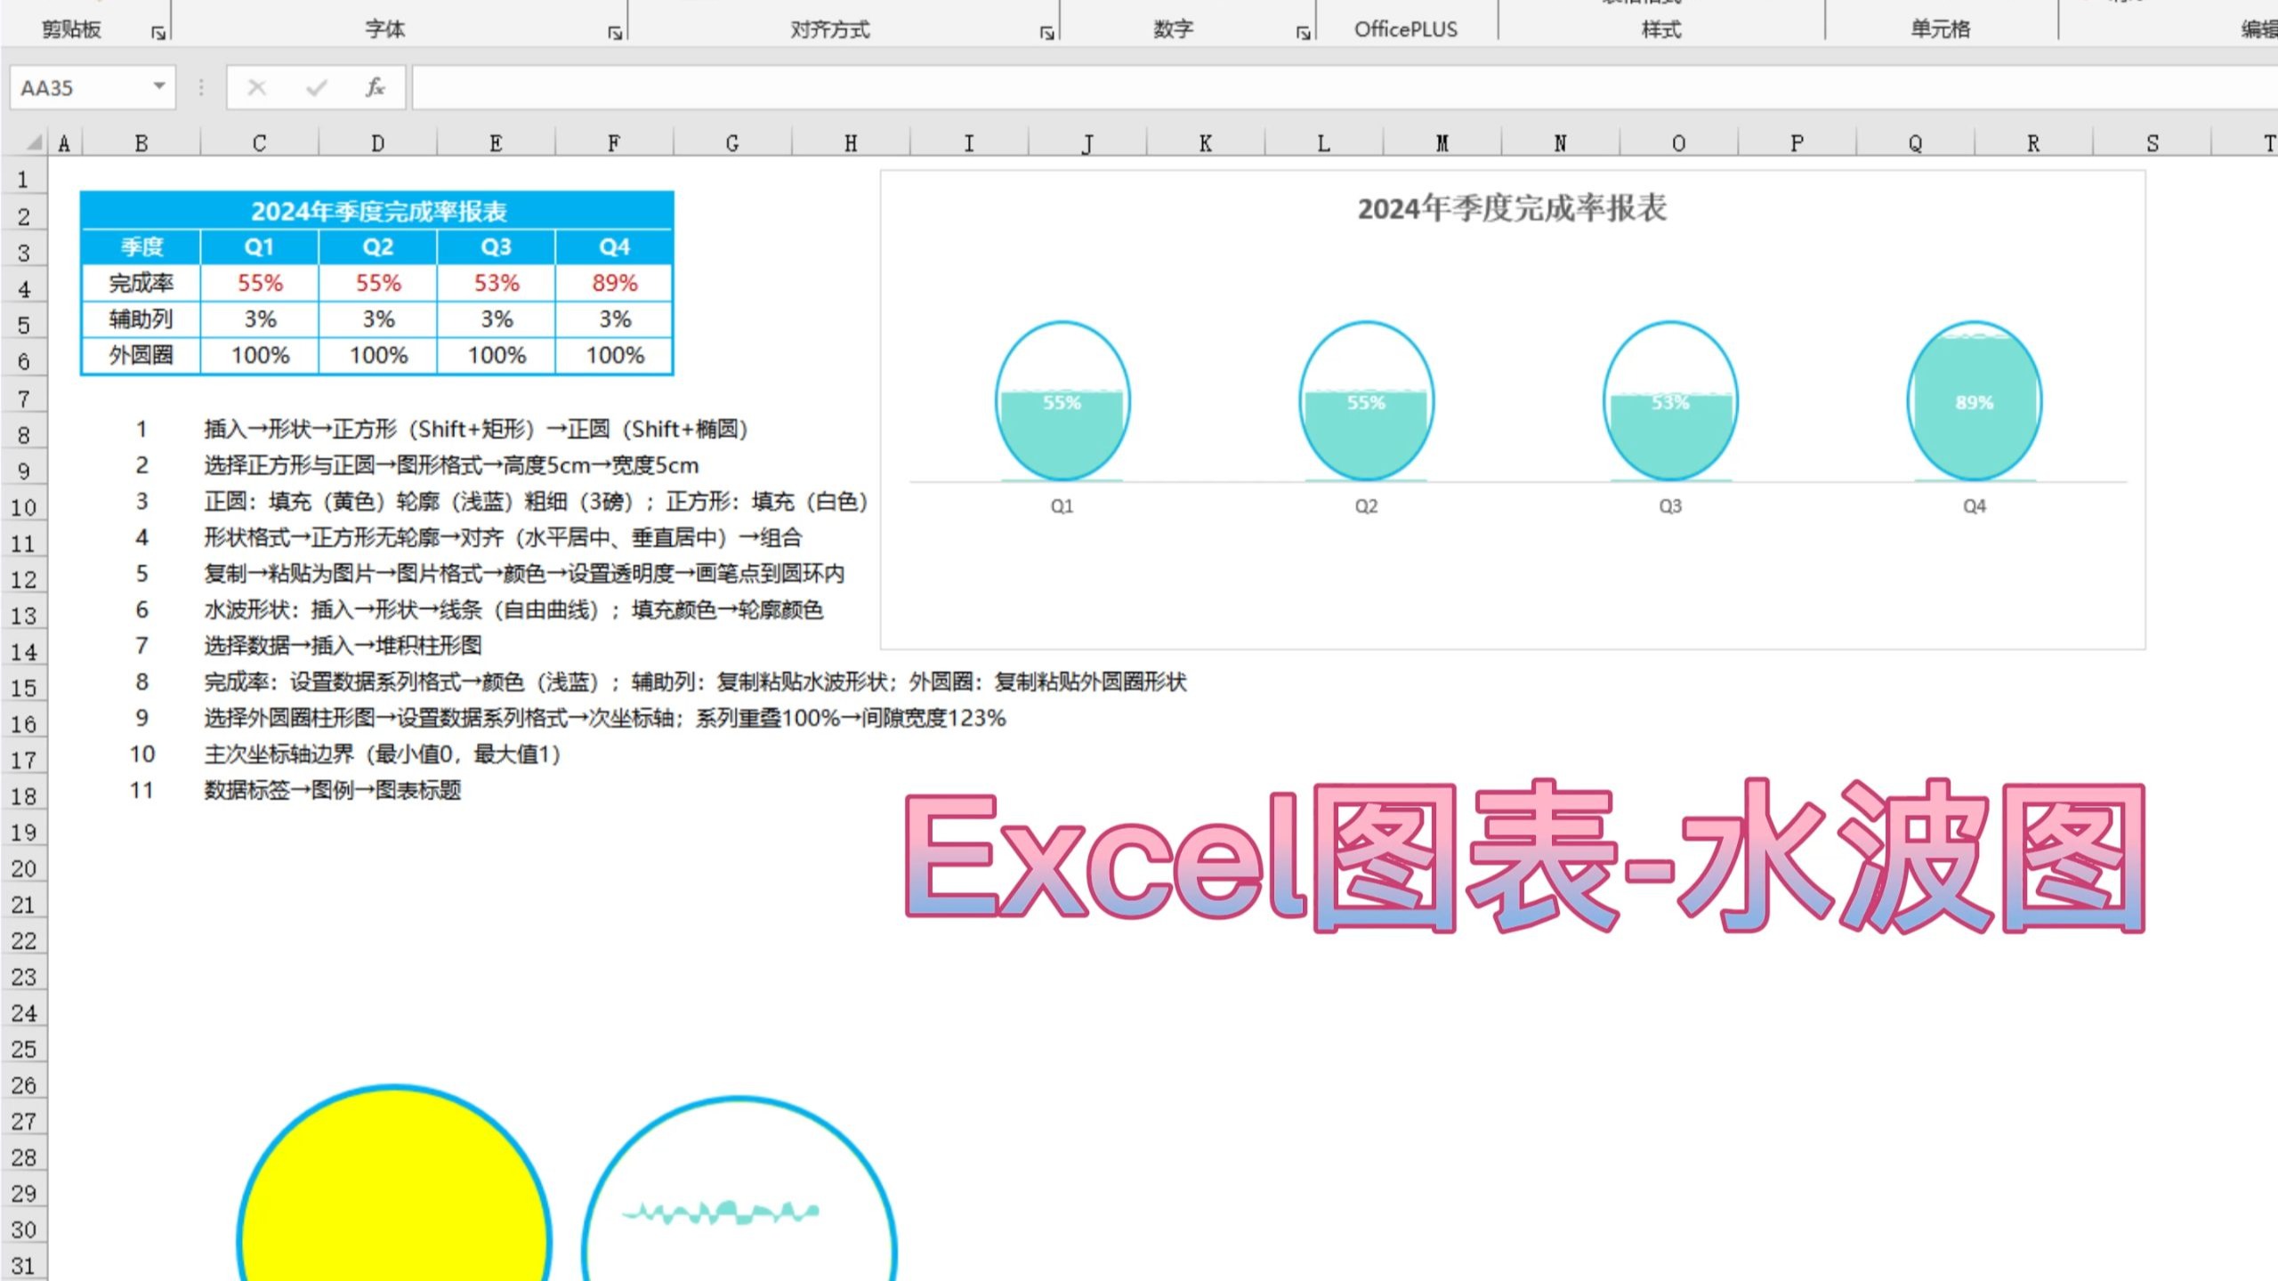The width and height of the screenshot is (2278, 1281).
Task: Select column header M
Action: [1441, 142]
